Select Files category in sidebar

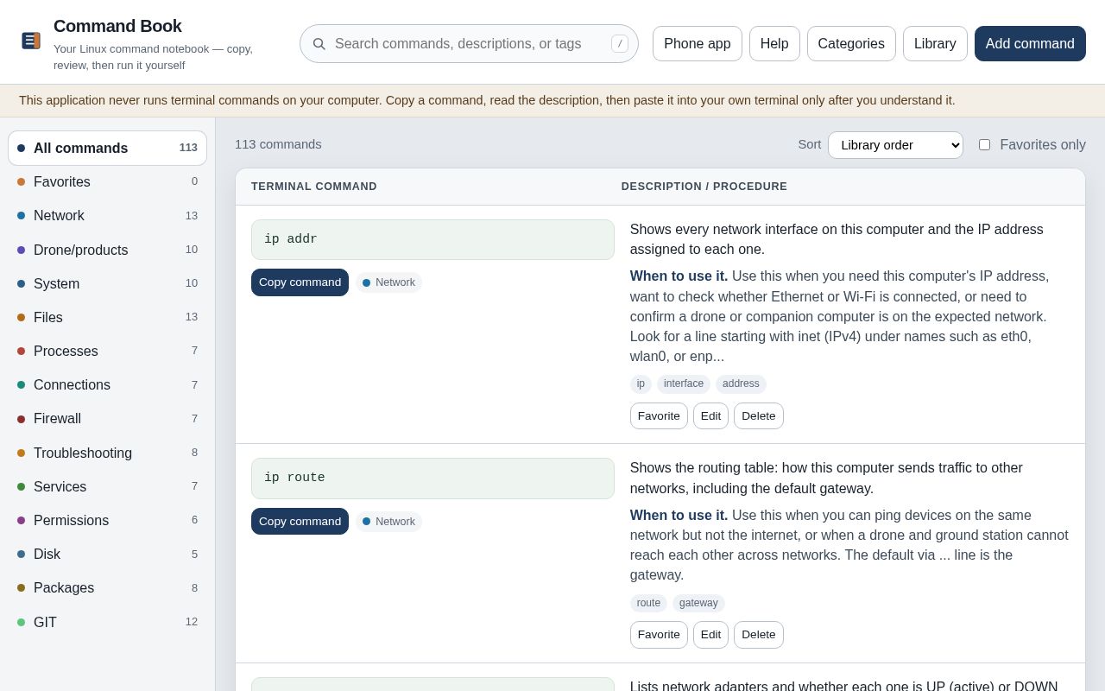[x=107, y=317]
